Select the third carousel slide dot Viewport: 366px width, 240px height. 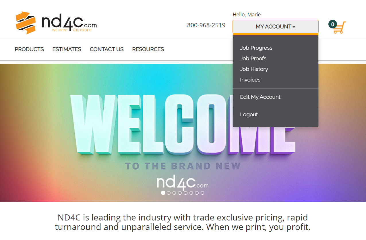(174, 193)
